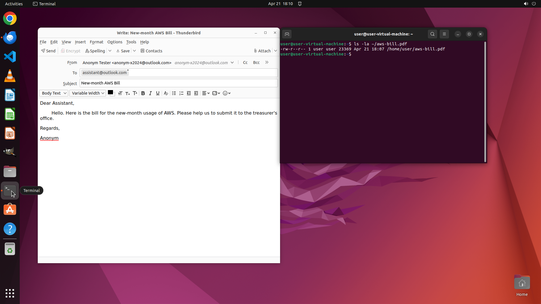
Task: Open the Contacts sidebar
Action: tap(151, 51)
